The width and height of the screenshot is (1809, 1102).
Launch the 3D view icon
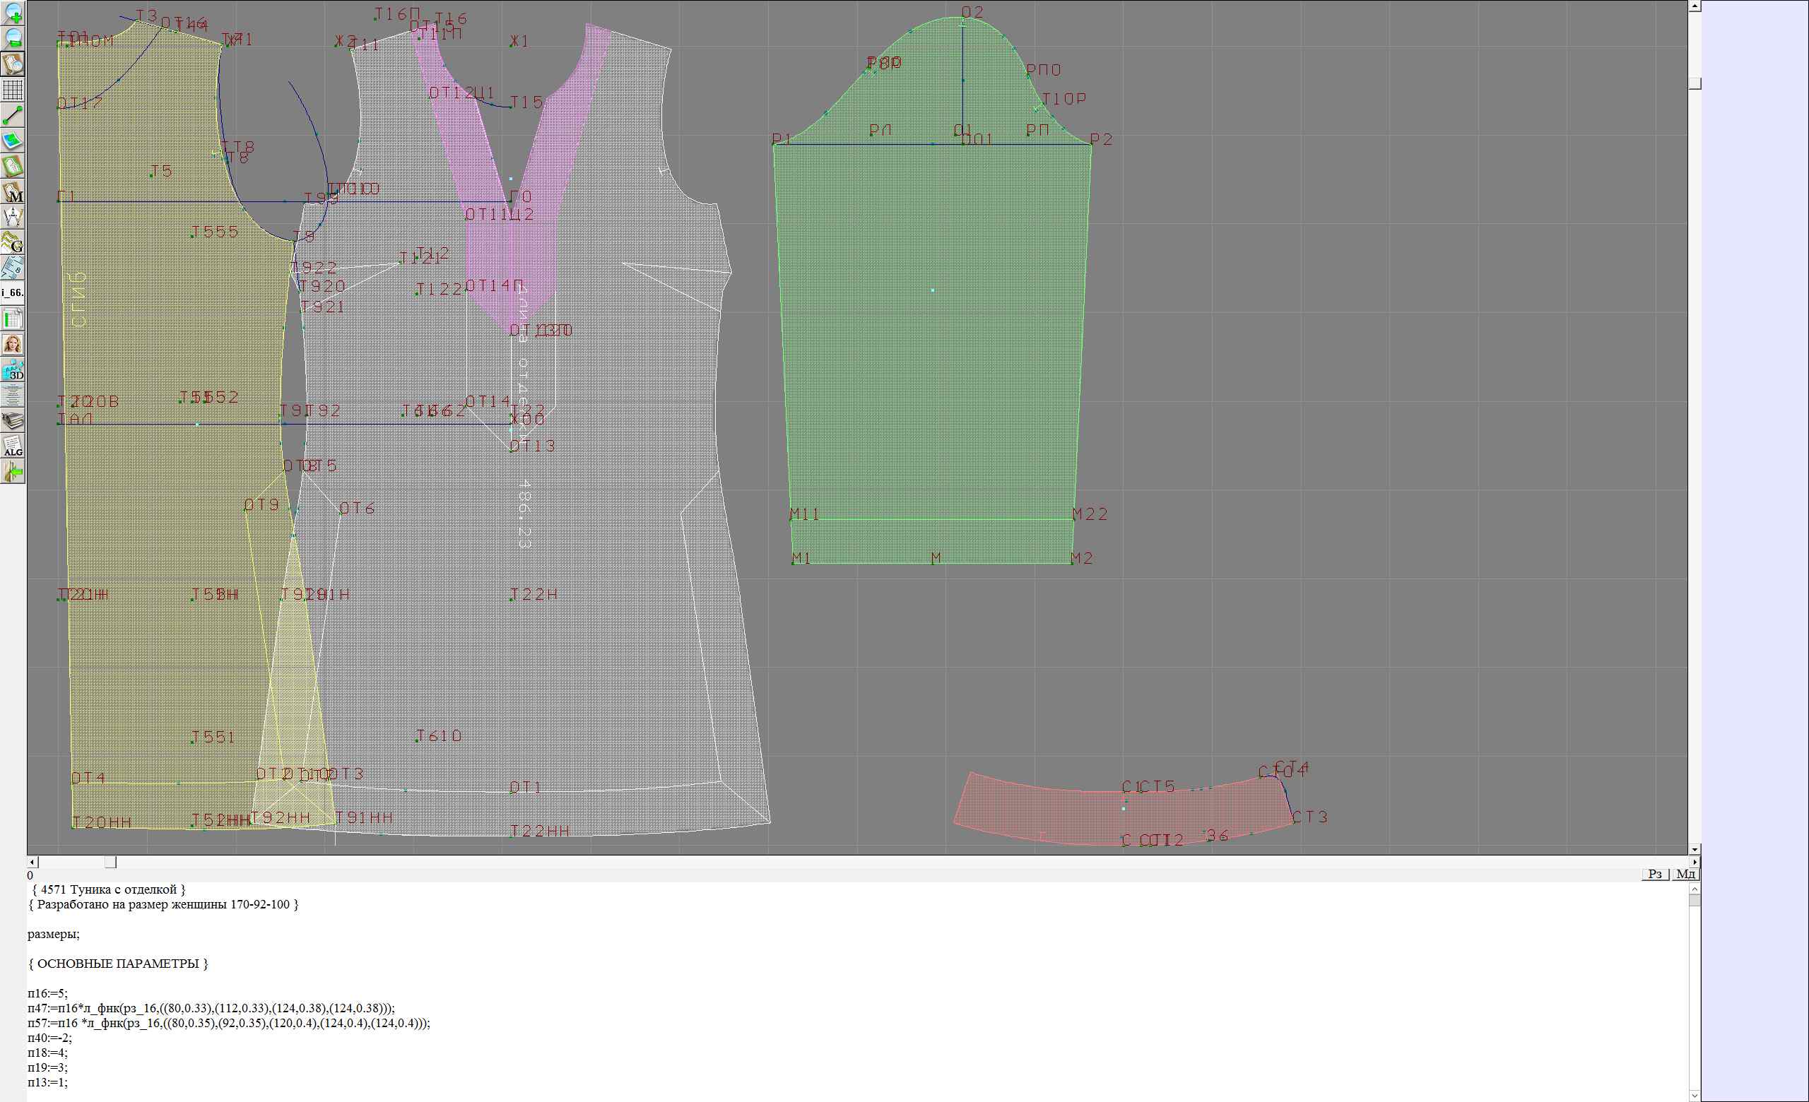pyautogui.click(x=13, y=369)
